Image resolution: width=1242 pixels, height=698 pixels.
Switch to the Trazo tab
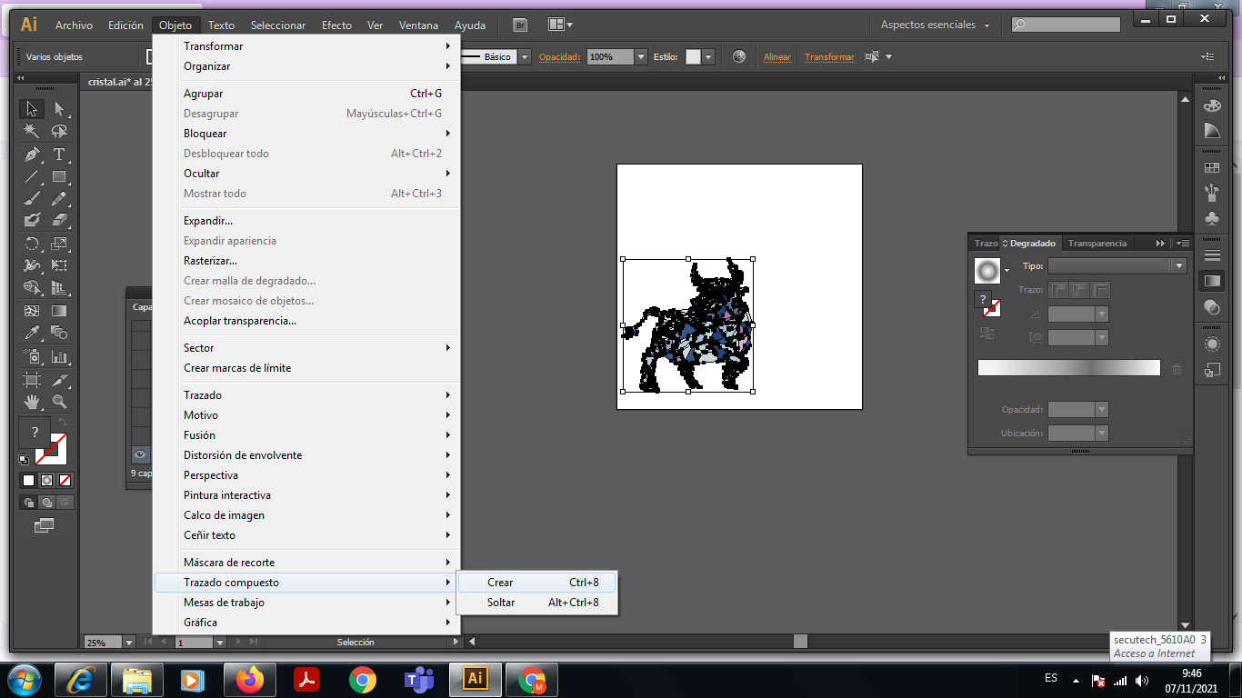pyautogui.click(x=986, y=244)
